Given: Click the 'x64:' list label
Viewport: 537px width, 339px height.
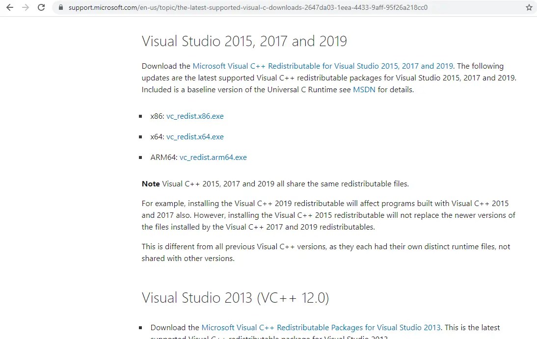Looking at the screenshot, I should click(x=157, y=137).
